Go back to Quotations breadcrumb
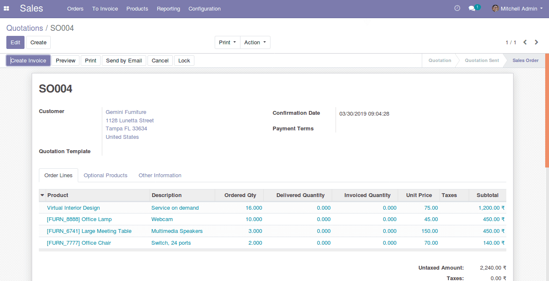Viewport: 549px width, 281px height. (x=25, y=28)
